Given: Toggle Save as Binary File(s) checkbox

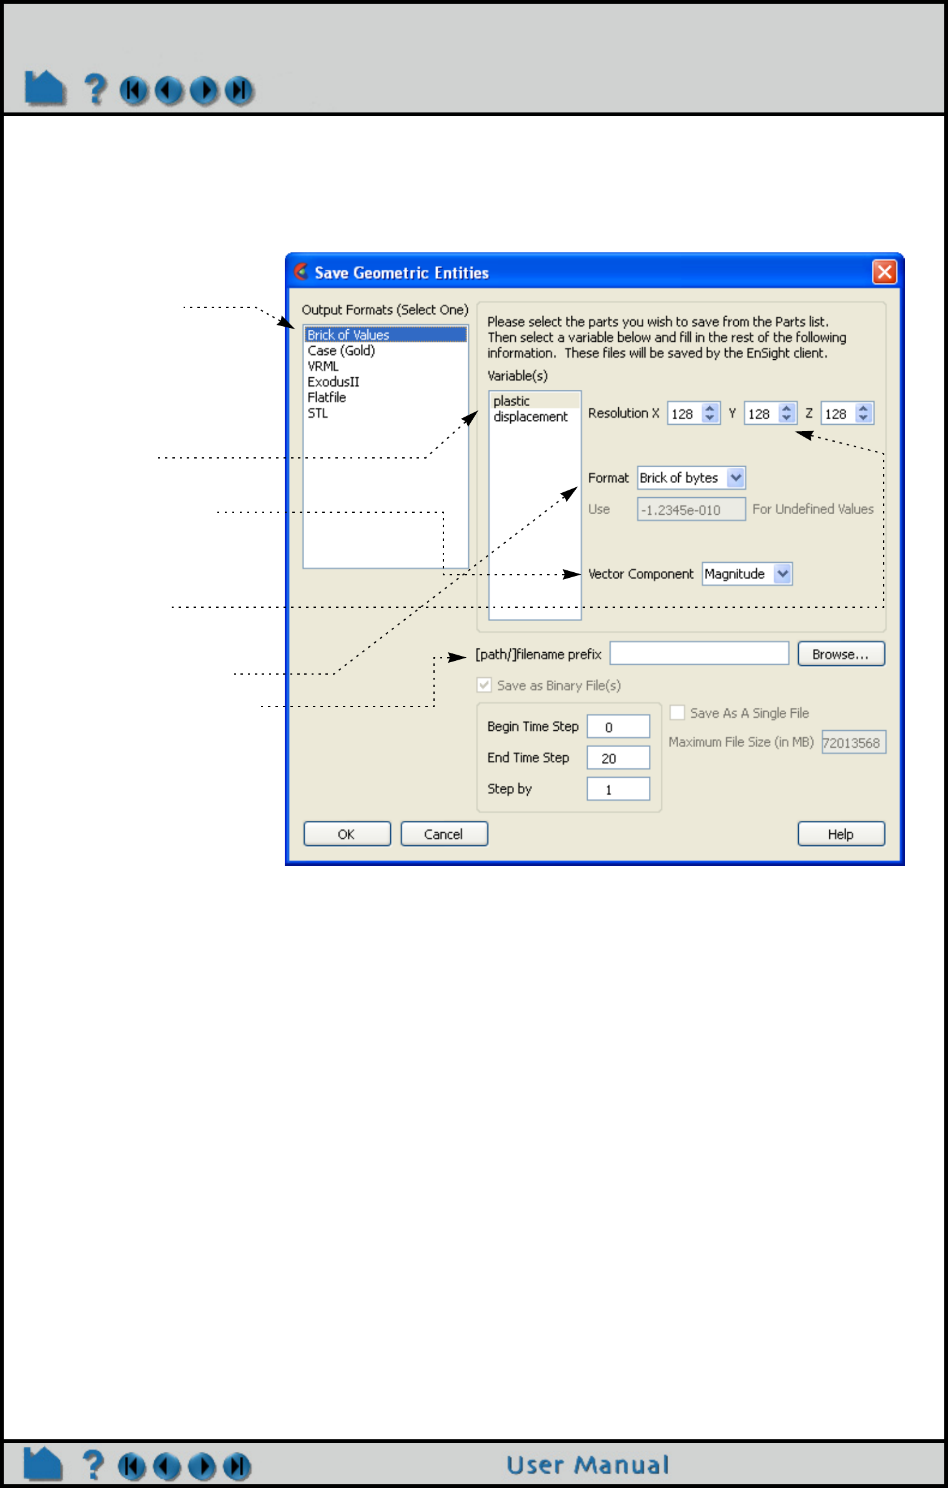Looking at the screenshot, I should coord(484,685).
